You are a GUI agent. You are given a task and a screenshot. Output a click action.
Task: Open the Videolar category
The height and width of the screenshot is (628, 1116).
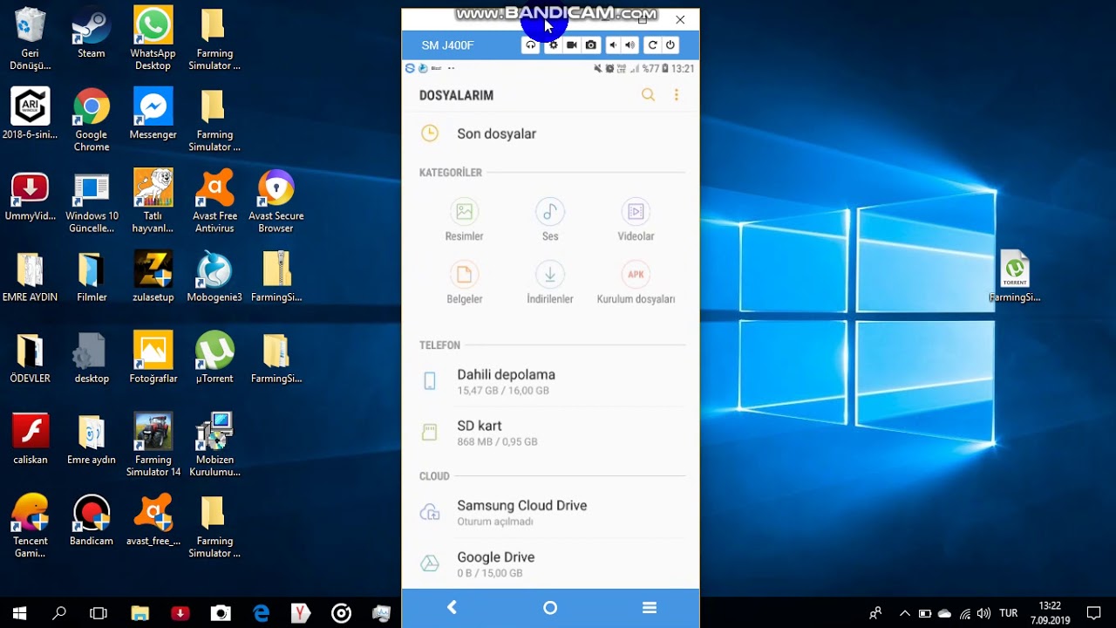(x=636, y=220)
